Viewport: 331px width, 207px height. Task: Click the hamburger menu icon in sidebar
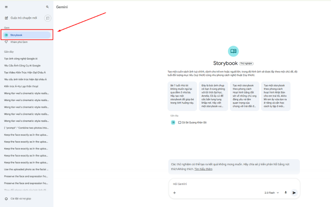point(6,7)
